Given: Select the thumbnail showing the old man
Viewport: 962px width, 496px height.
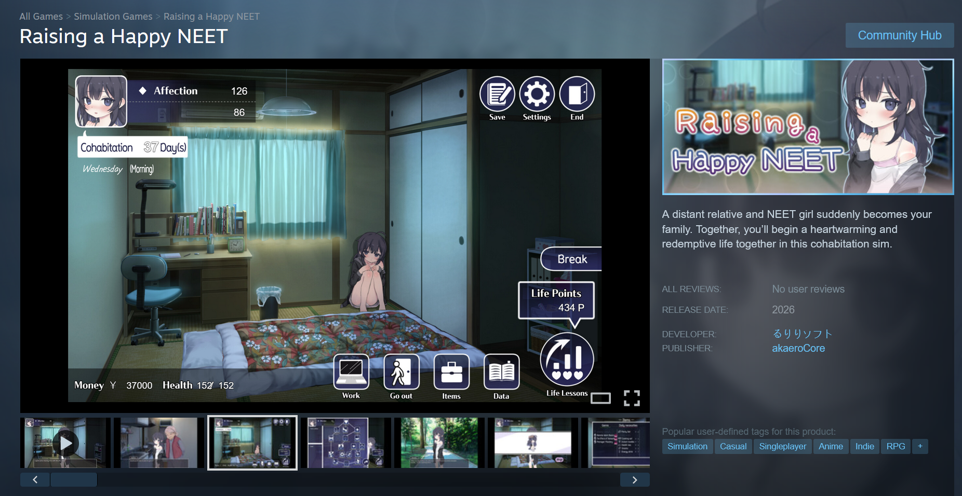Looking at the screenshot, I should point(159,443).
